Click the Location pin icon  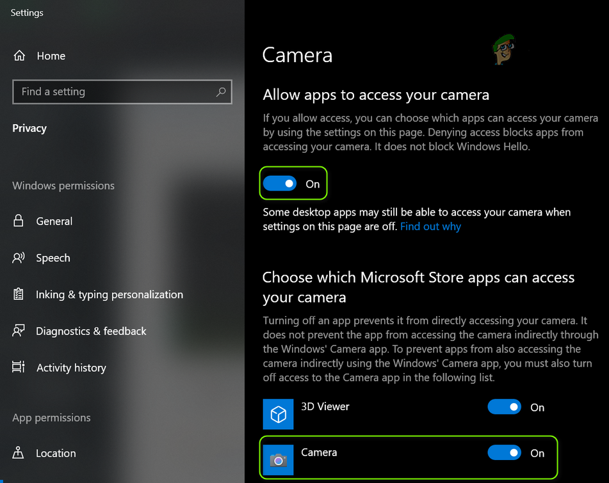pyautogui.click(x=19, y=453)
